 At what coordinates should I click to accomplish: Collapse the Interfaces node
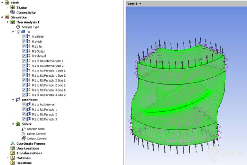(x=13, y=100)
